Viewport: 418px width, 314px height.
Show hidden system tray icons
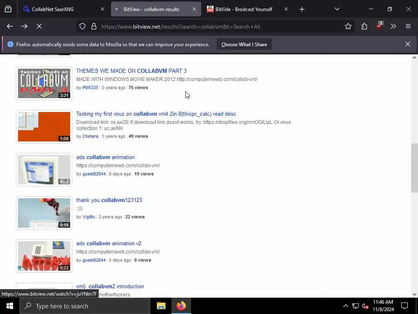point(345,306)
